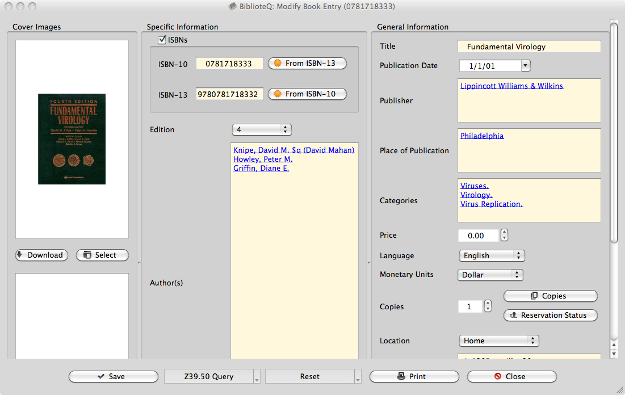Open the Location dropdown showing Home
The height and width of the screenshot is (395, 625).
498,341
